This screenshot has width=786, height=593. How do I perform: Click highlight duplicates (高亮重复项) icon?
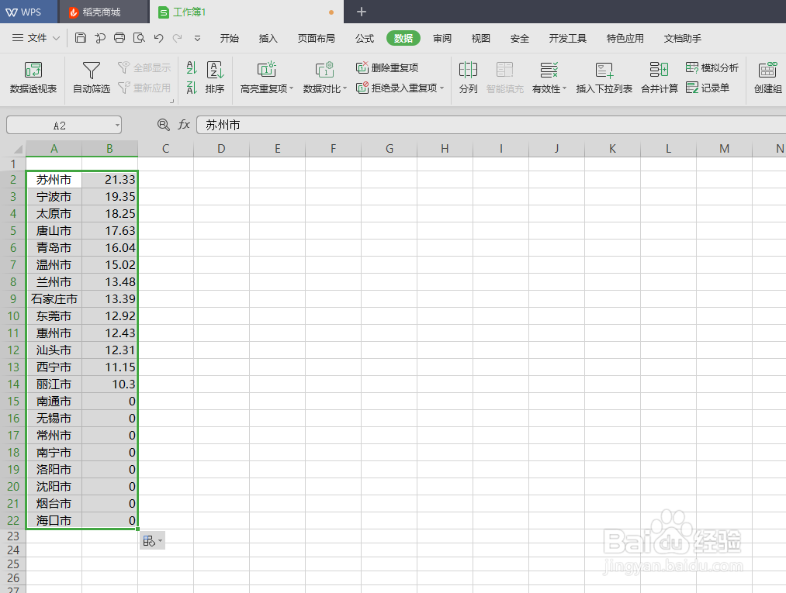click(x=266, y=70)
